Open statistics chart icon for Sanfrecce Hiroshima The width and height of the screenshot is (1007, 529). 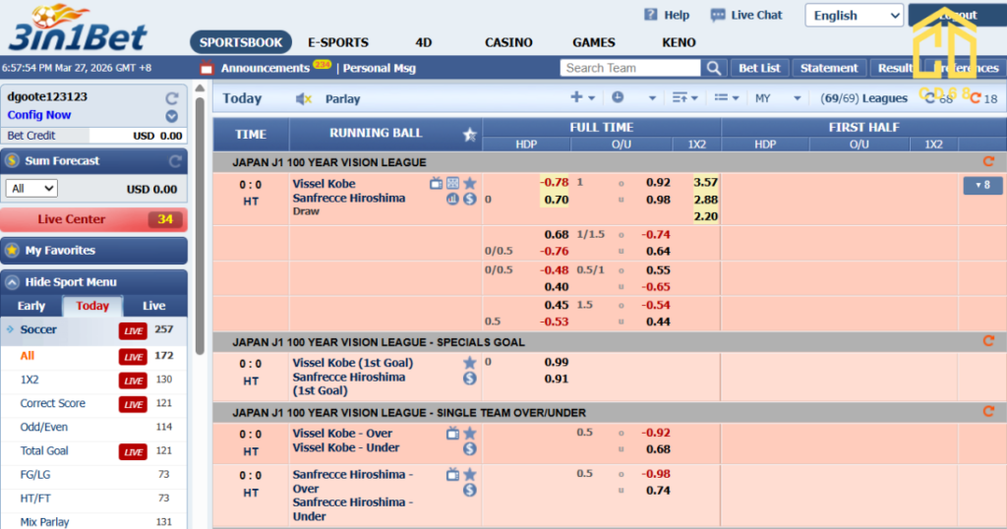tap(452, 199)
